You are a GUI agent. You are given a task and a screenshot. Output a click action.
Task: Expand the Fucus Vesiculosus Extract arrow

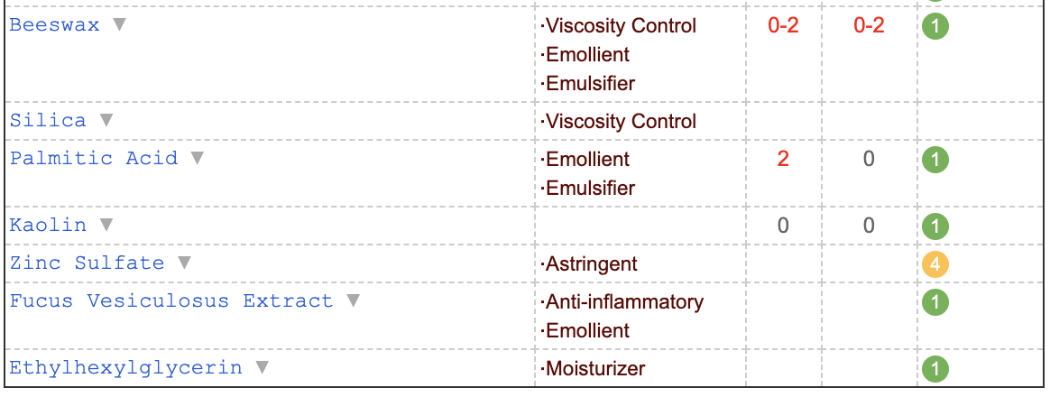click(x=353, y=300)
